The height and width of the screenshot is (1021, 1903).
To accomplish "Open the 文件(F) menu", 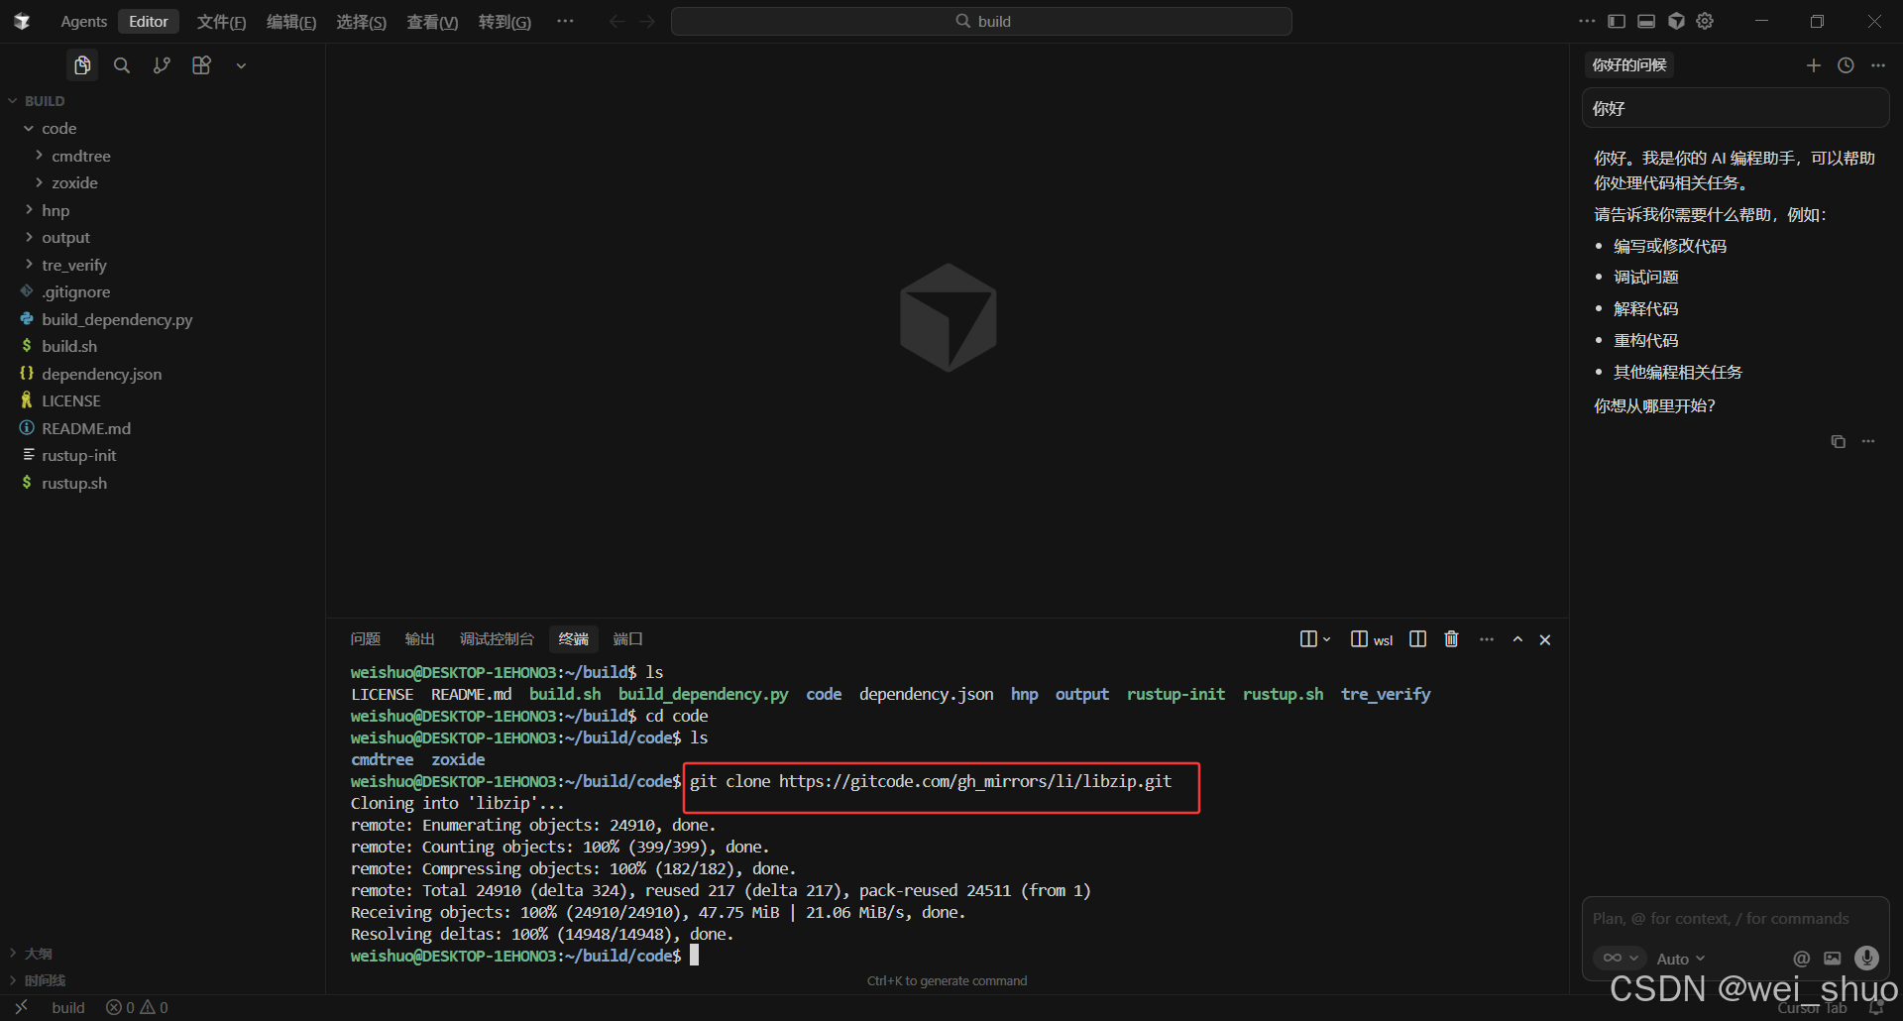I will point(221,21).
